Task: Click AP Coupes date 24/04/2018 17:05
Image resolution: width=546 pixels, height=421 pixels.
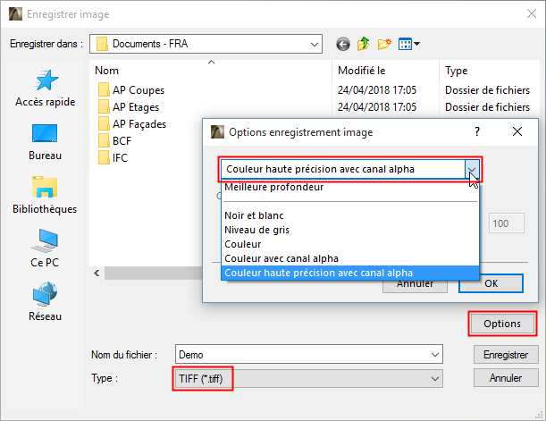Action: tap(377, 90)
